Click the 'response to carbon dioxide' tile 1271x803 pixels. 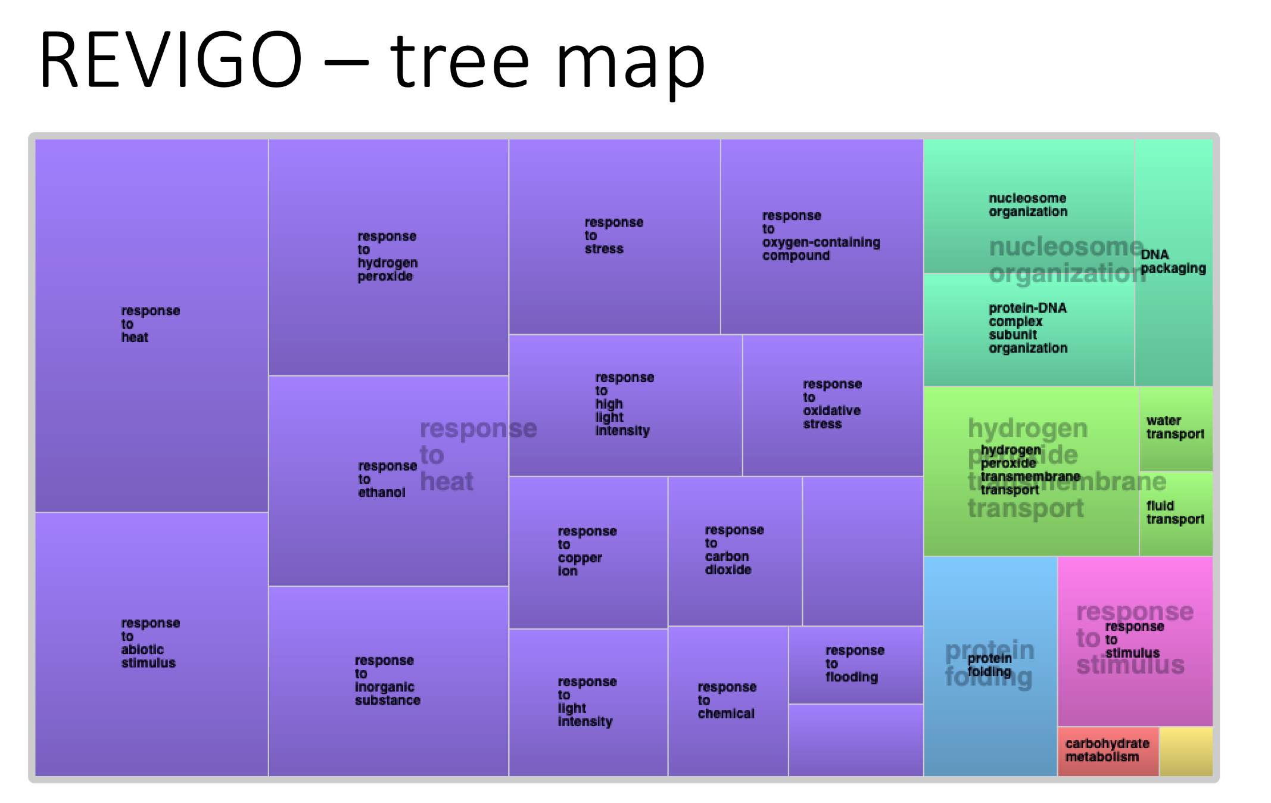(735, 551)
